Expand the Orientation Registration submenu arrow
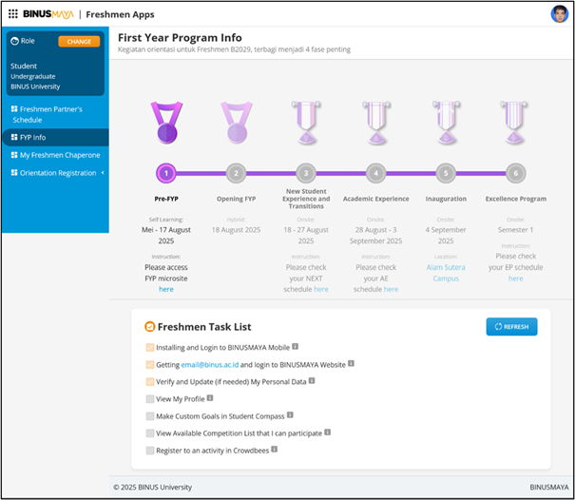Viewport: 575px width, 500px height. click(x=103, y=172)
